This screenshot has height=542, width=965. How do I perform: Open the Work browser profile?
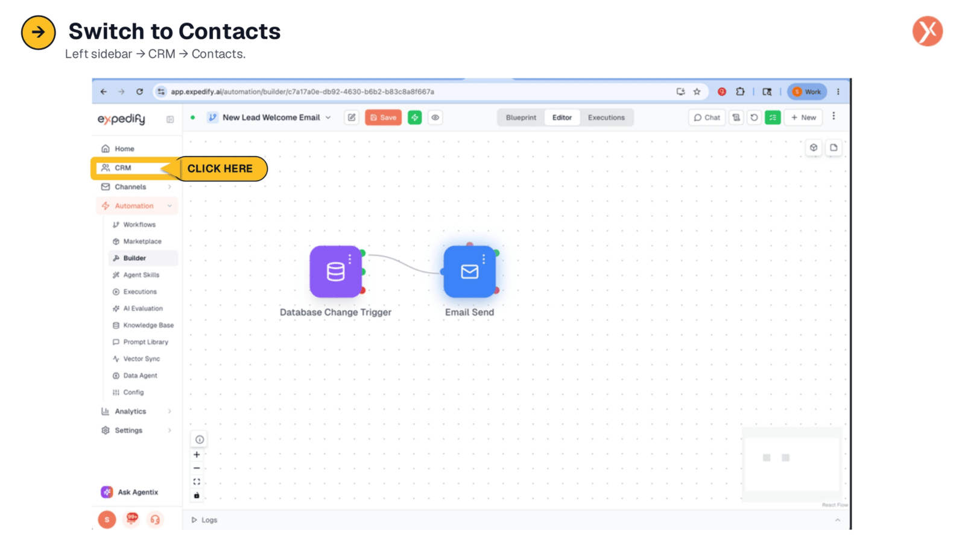[x=806, y=92]
